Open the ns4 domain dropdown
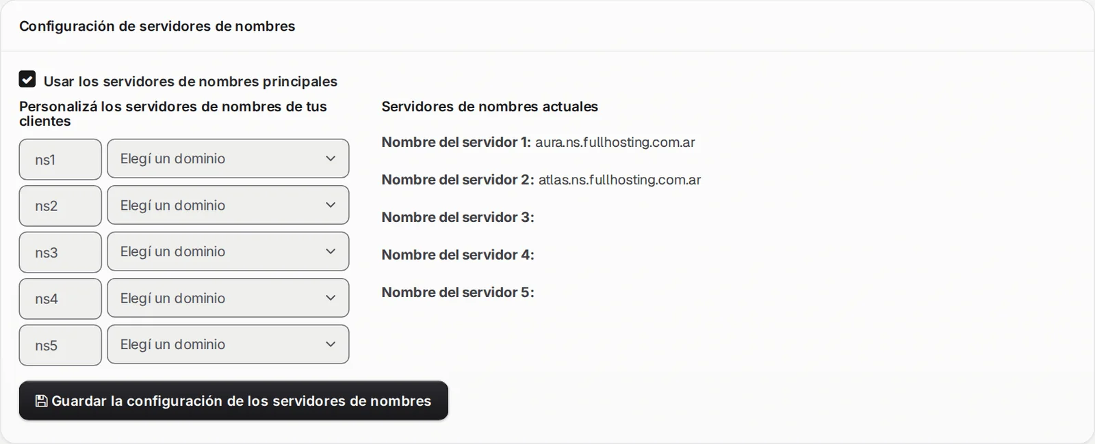Viewport: 1095px width, 444px height. (228, 298)
